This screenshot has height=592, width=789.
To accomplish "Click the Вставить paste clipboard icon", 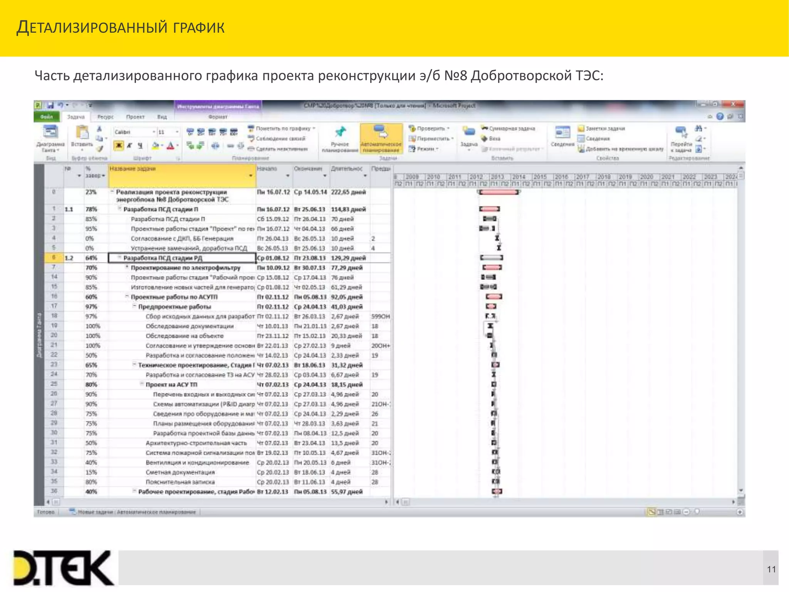I will [82, 133].
